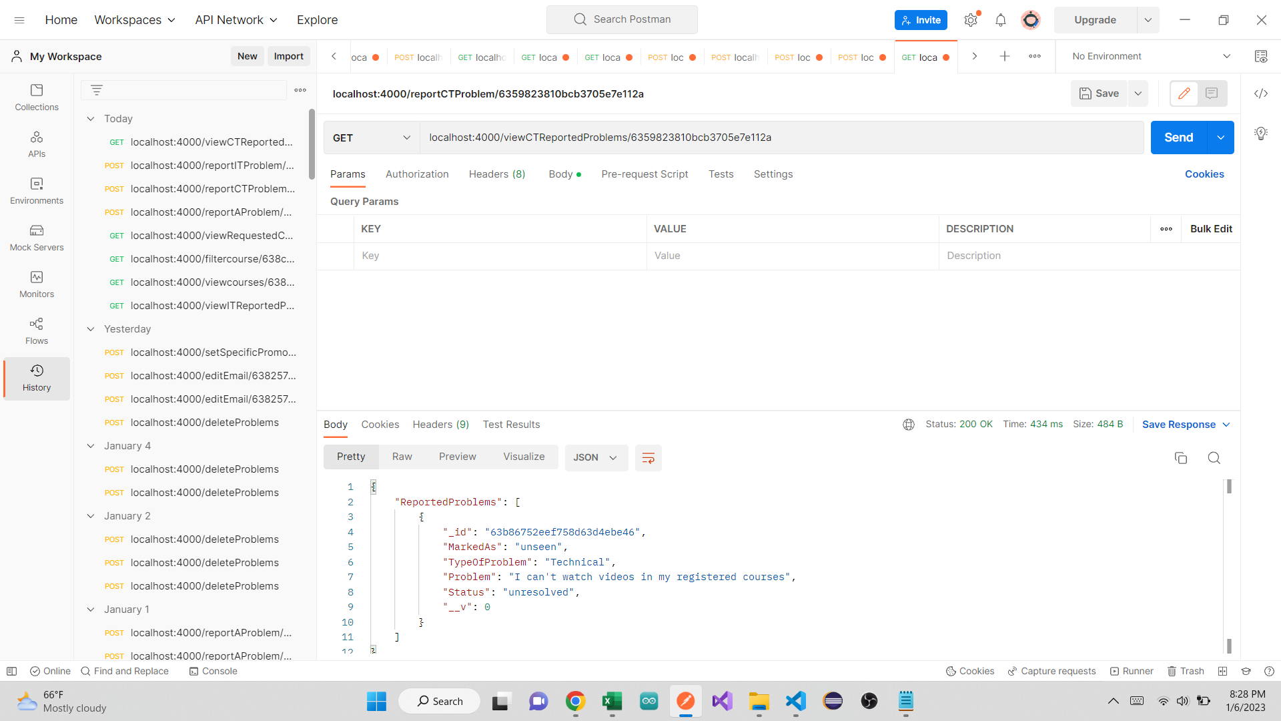Switch to the Authorization tab

coord(417,174)
